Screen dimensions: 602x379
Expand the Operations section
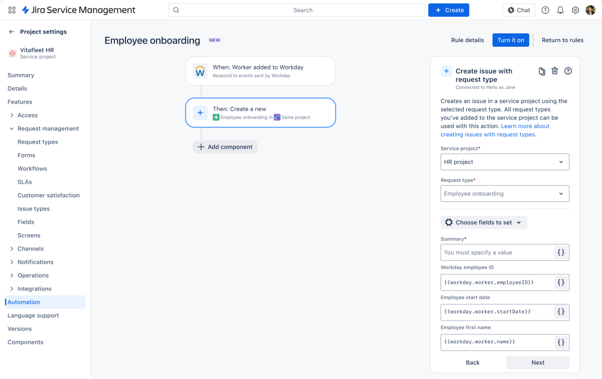tap(12, 275)
